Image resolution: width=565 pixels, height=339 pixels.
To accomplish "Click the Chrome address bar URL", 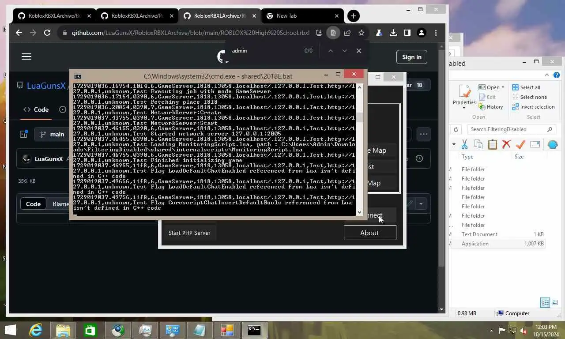I will pos(191,33).
